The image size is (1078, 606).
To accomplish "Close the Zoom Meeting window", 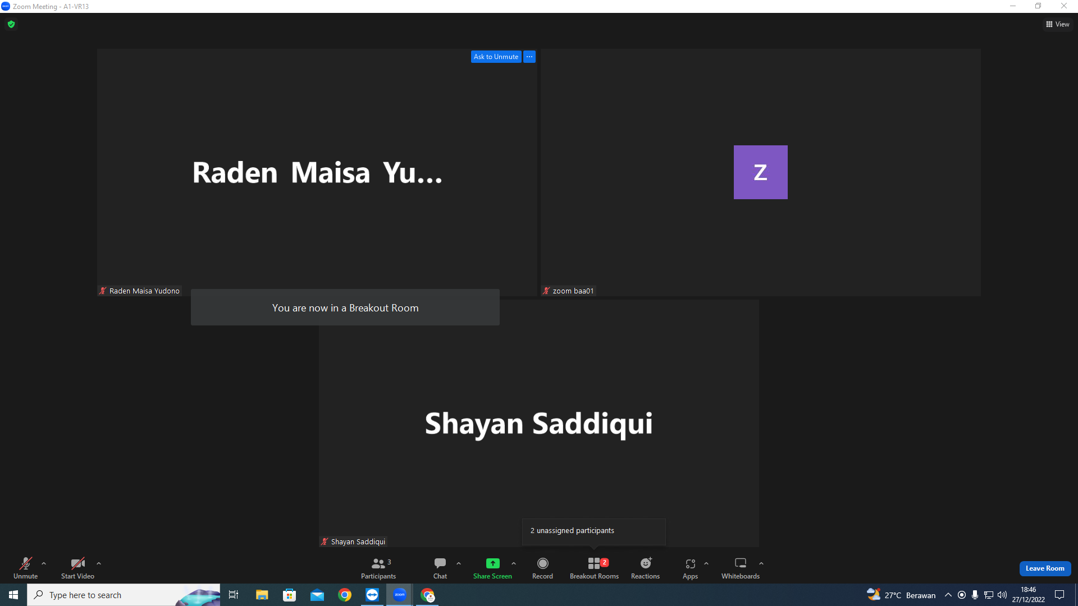I will click(1064, 6).
